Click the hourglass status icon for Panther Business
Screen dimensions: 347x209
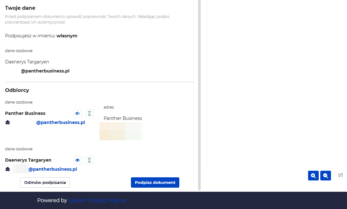click(89, 114)
